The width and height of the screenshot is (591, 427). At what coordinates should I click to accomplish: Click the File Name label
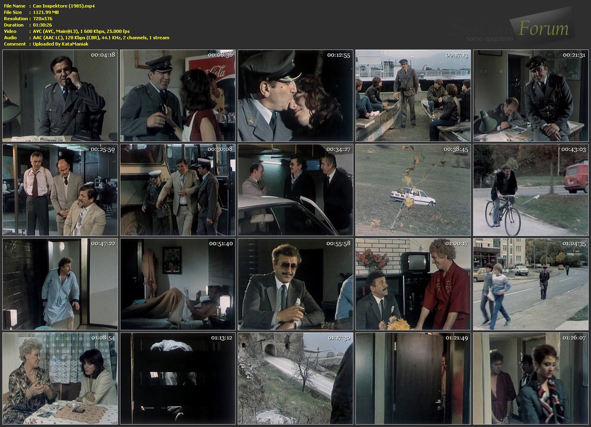tap(15, 6)
